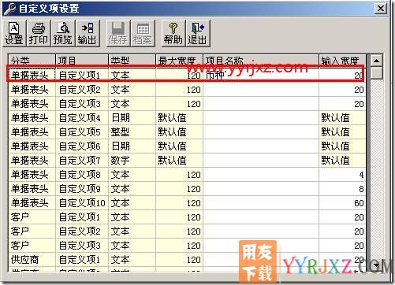Select 币种 project name cell

click(x=261, y=76)
